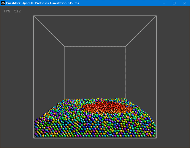Viewport: 190px width, 148px height.
Task: Click the top-right corner of the outer wireframe box
Action: click(x=156, y=16)
